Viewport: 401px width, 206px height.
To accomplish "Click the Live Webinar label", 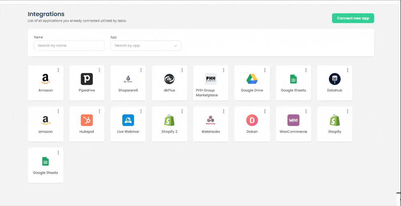I will [x=128, y=132].
